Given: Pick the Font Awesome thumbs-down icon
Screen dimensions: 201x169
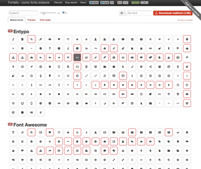Looking at the screenshot, I should pyautogui.click(x=22, y=151).
